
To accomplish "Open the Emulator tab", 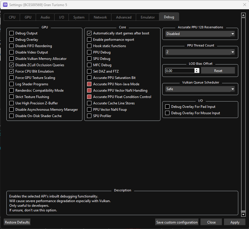I will point(148,17).
